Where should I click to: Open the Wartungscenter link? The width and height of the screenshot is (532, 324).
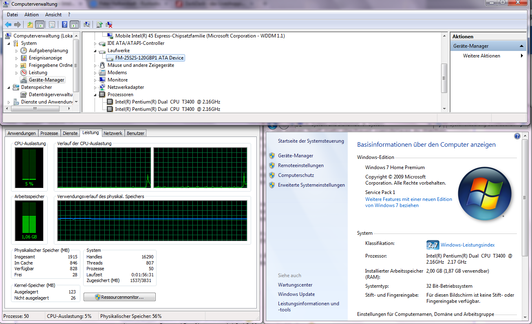(295, 285)
